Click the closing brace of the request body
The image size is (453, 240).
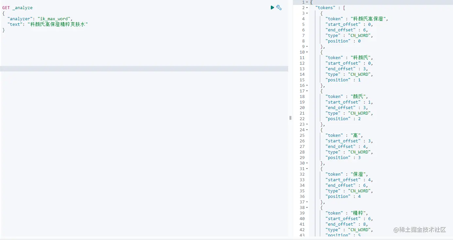[4, 30]
